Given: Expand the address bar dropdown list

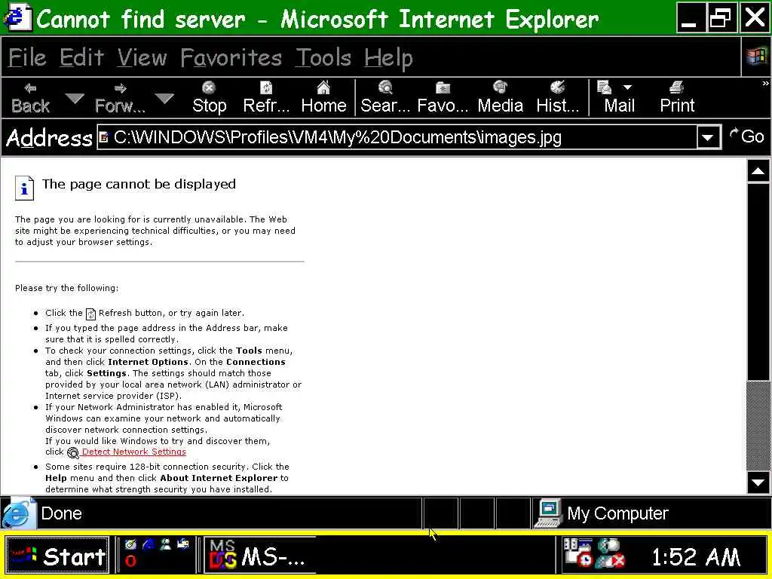Looking at the screenshot, I should [x=708, y=137].
